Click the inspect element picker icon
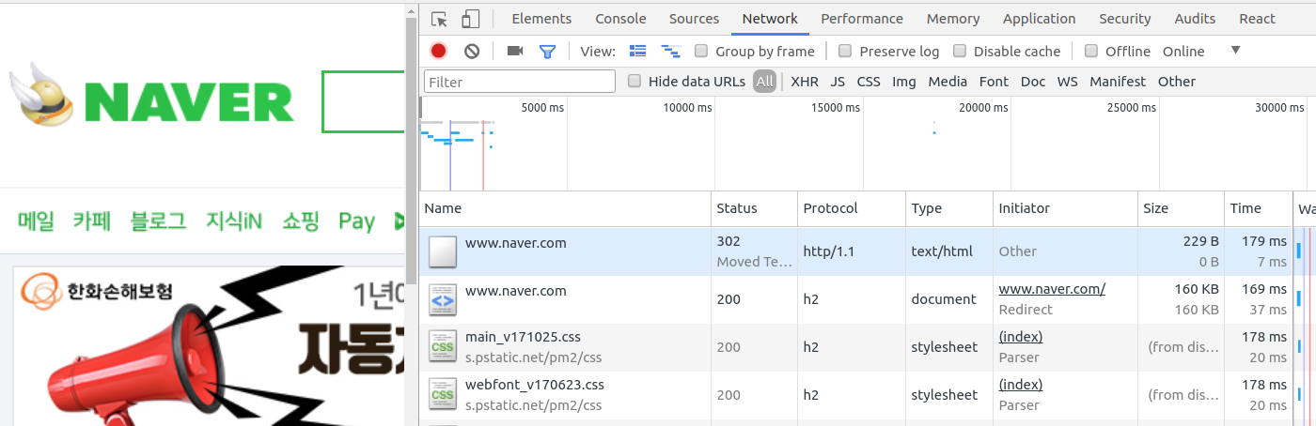Image resolution: width=1316 pixels, height=426 pixels. (x=439, y=19)
